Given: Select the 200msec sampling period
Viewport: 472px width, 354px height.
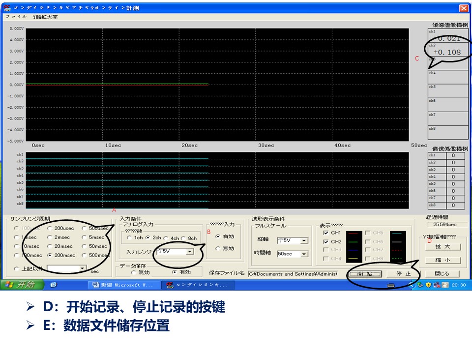Looking at the screenshot, I should click(x=50, y=255).
